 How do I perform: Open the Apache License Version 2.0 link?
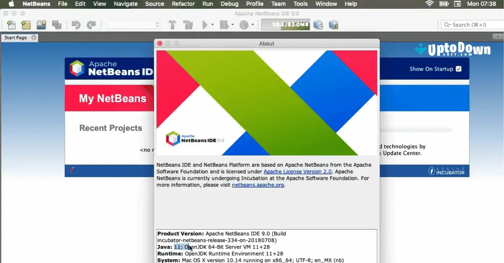coord(297,171)
